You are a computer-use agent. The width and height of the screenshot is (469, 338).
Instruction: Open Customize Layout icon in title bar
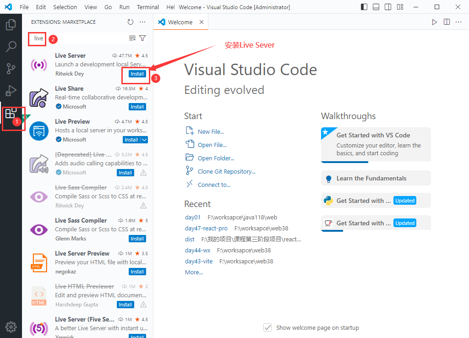(x=400, y=7)
